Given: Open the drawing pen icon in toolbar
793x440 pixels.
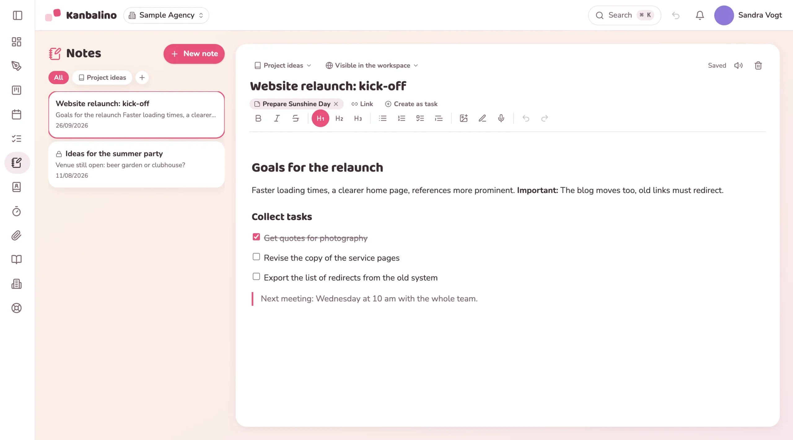Looking at the screenshot, I should [x=482, y=118].
